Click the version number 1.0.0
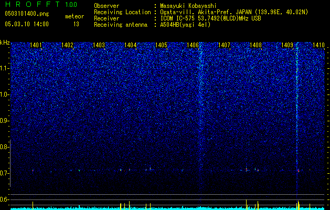 point(71,4)
